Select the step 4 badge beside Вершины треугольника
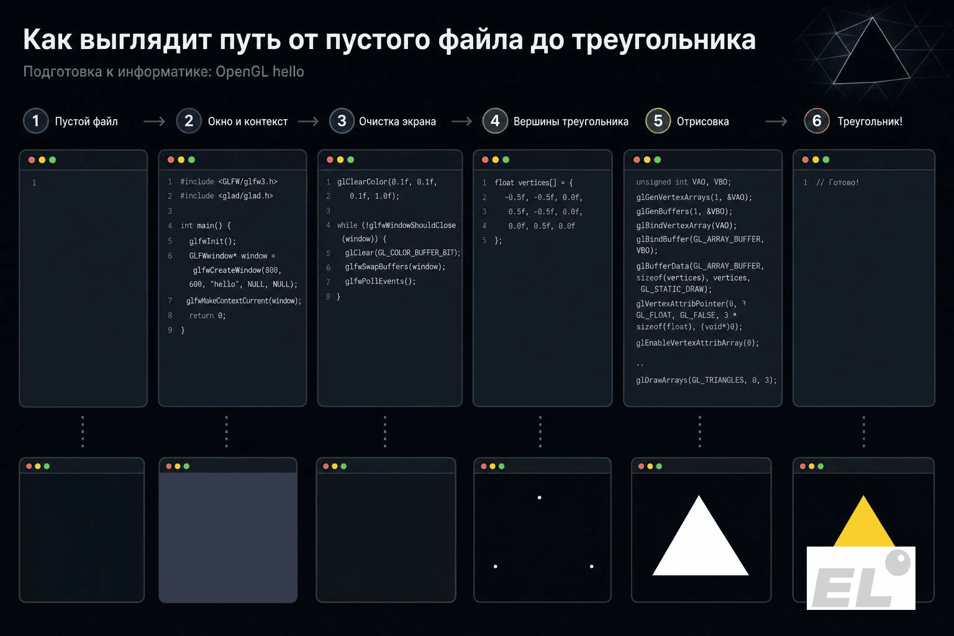Screen dimensions: 954x636 pos(495,121)
